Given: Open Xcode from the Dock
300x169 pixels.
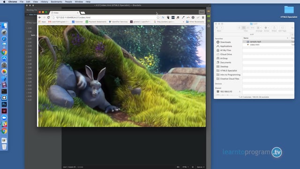Looking at the screenshot, I should point(4,78).
